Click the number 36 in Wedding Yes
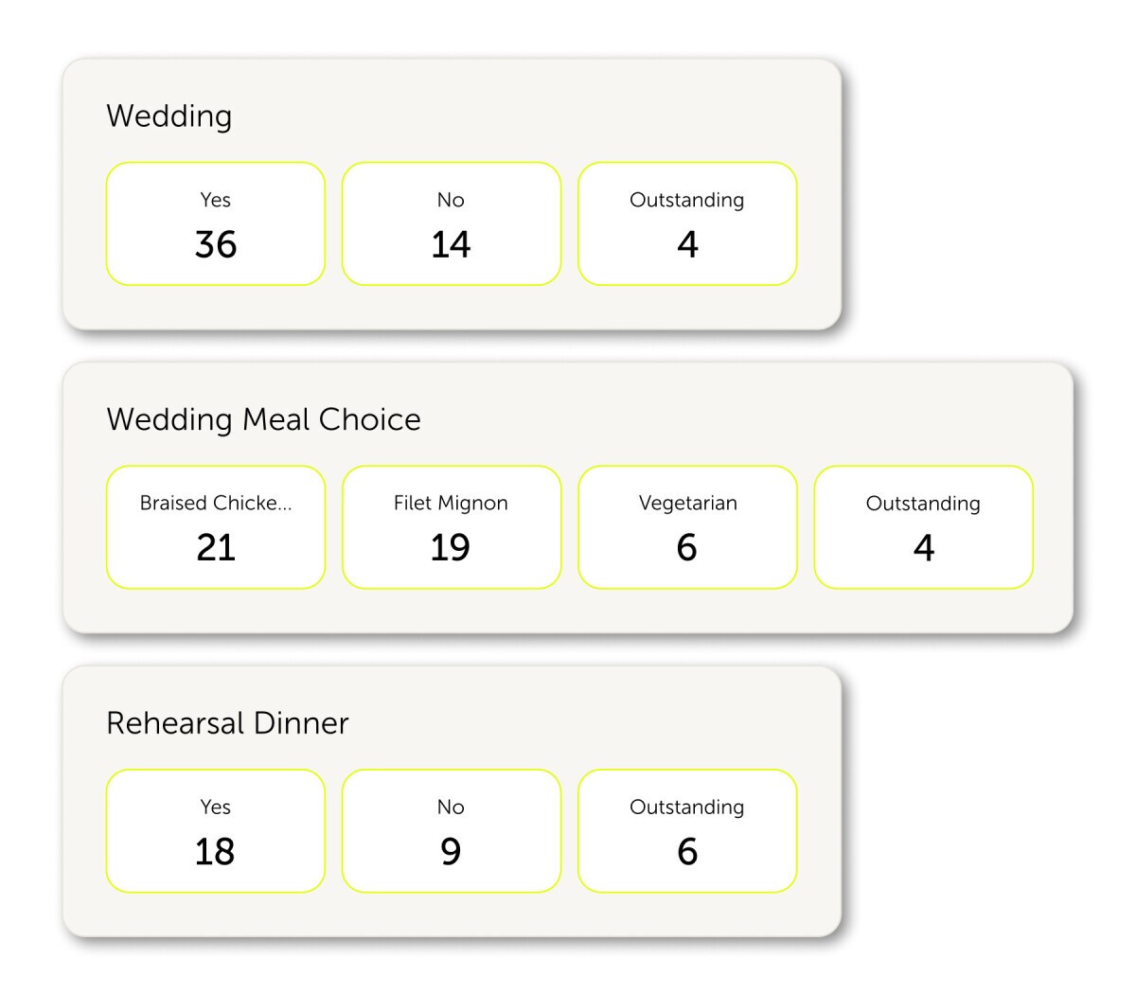 pos(216,245)
